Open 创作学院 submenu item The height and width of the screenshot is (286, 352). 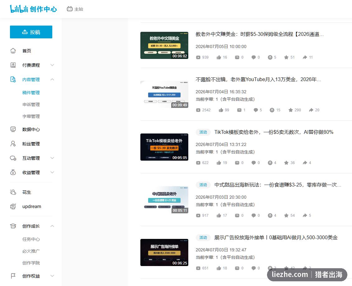coord(31,263)
